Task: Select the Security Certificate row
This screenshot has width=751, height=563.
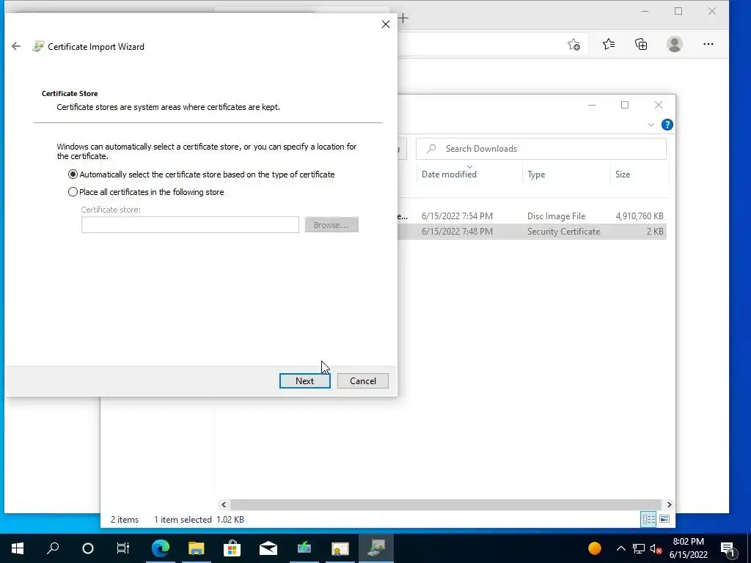Action: (x=532, y=231)
